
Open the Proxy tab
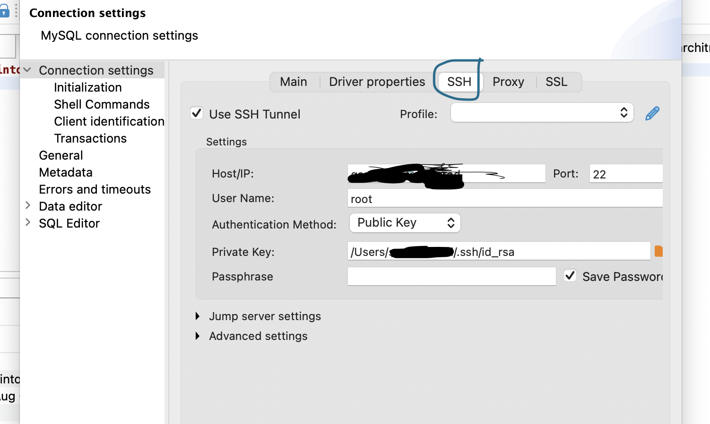click(508, 82)
